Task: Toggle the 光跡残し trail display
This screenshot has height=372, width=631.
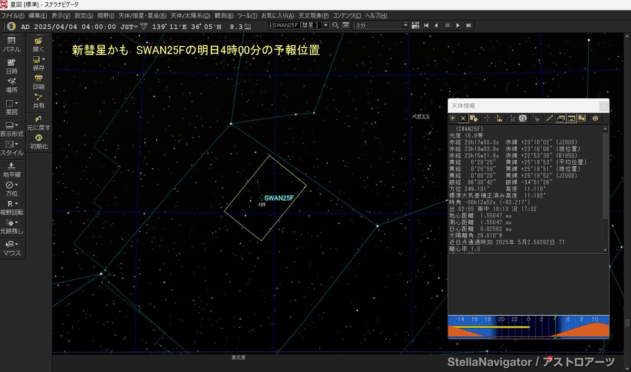Action: (x=12, y=226)
